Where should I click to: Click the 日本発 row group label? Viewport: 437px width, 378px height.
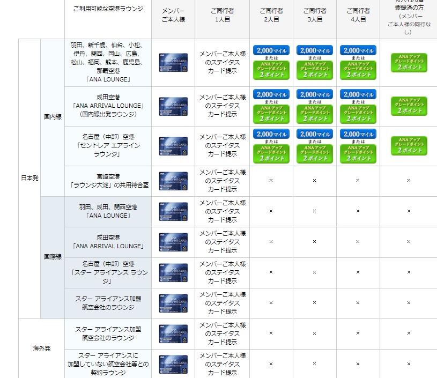click(29, 178)
